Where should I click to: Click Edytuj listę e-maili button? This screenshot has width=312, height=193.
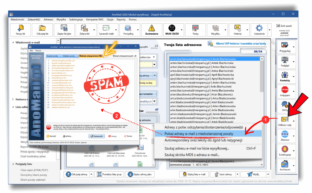click(x=194, y=174)
